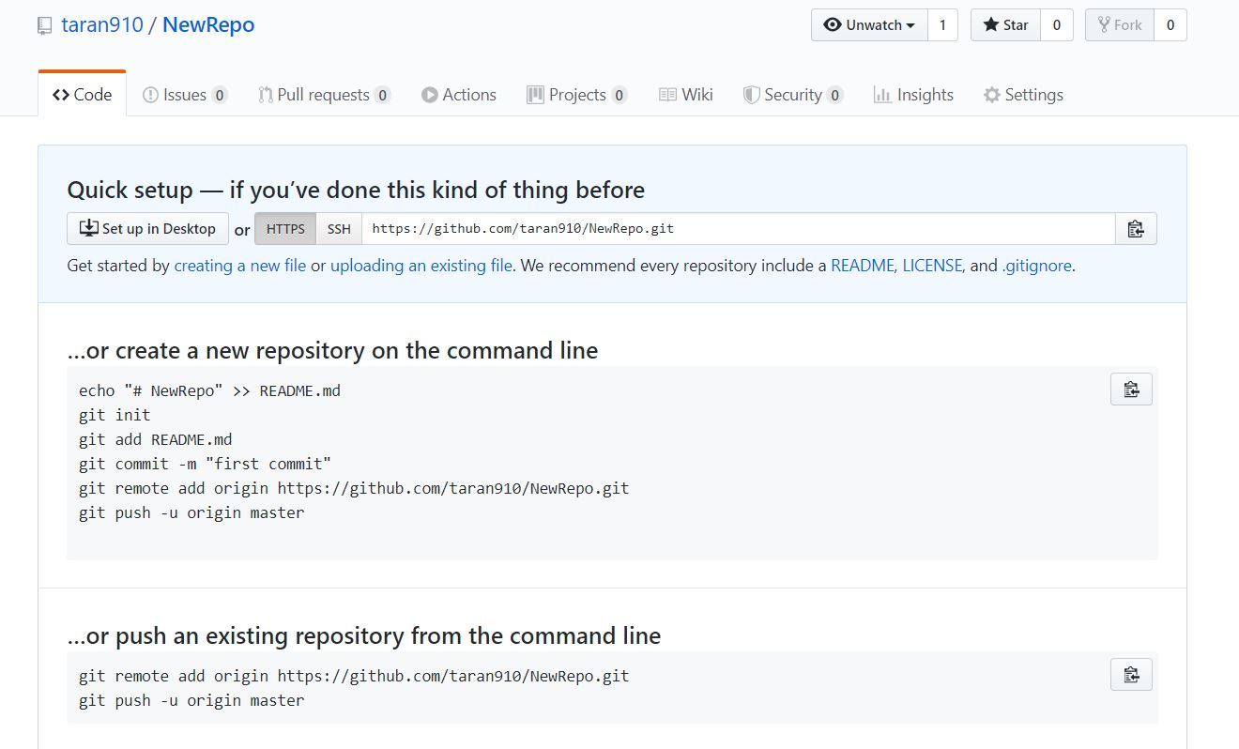Select the Projects board icon

535,94
